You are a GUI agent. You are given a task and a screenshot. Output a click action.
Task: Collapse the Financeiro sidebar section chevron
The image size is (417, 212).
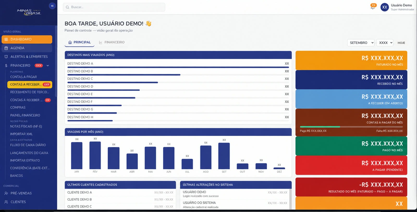point(48,66)
